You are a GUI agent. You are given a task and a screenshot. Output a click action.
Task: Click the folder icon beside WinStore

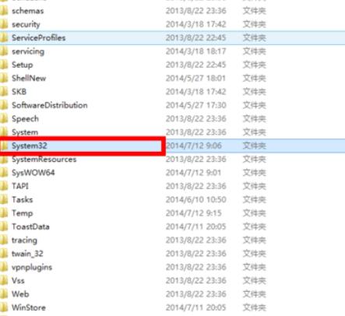4,307
